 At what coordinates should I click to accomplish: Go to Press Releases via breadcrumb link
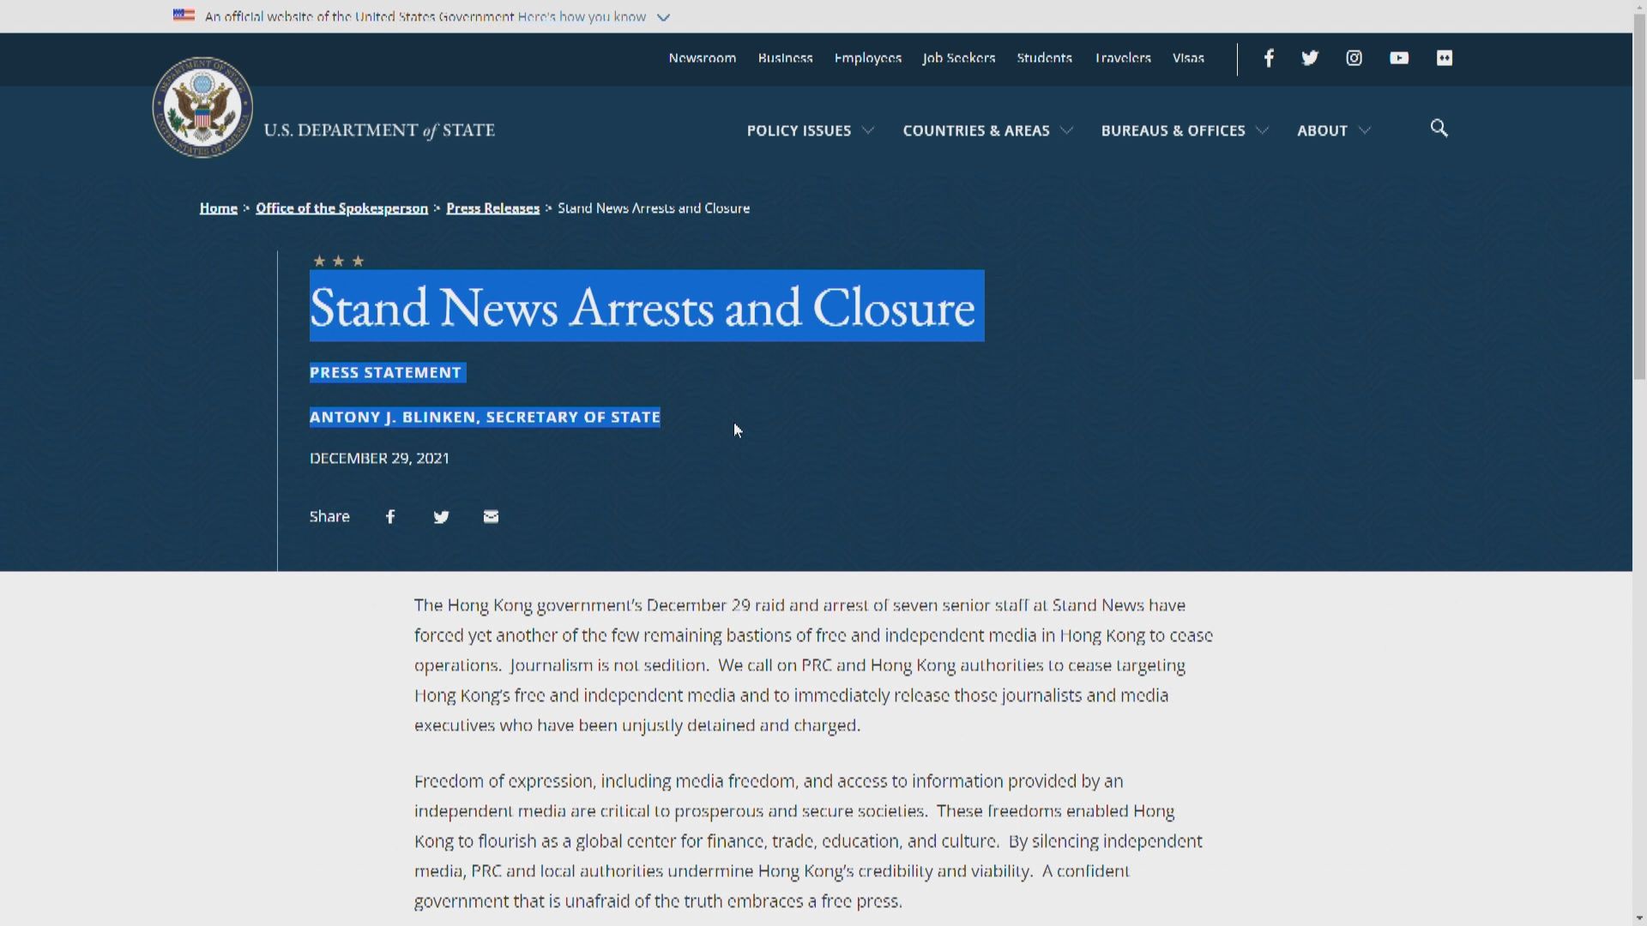(x=492, y=207)
